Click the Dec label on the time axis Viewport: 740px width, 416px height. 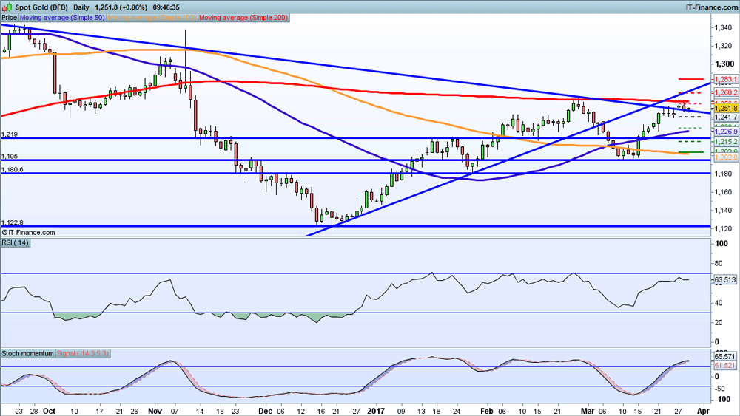pos(266,411)
